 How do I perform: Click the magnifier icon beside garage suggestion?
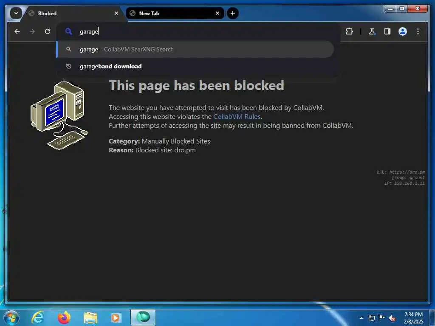click(x=68, y=49)
